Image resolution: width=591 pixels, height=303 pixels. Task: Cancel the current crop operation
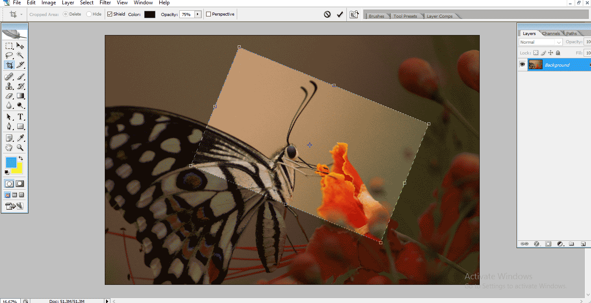[x=327, y=14]
